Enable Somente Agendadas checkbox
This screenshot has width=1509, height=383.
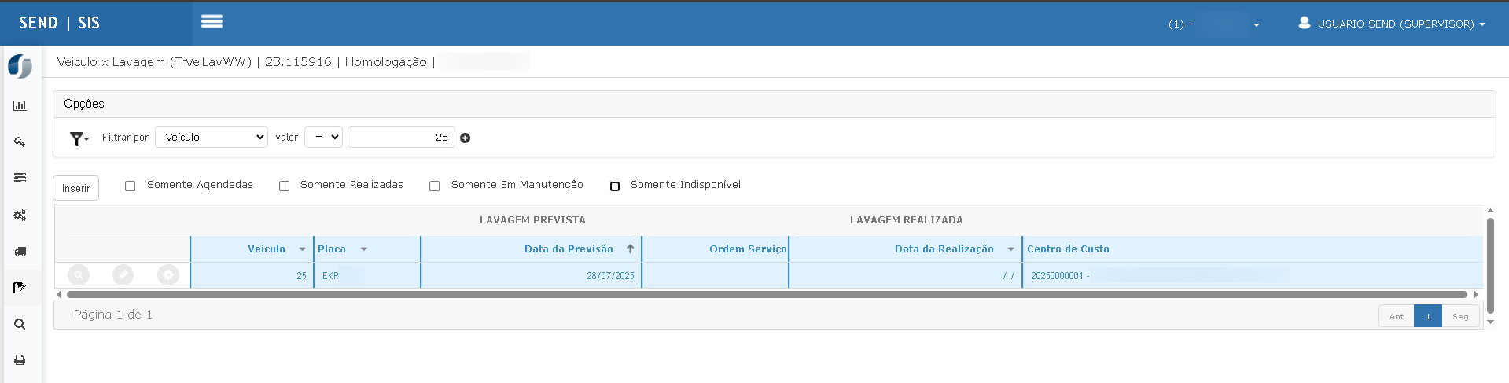click(x=130, y=186)
